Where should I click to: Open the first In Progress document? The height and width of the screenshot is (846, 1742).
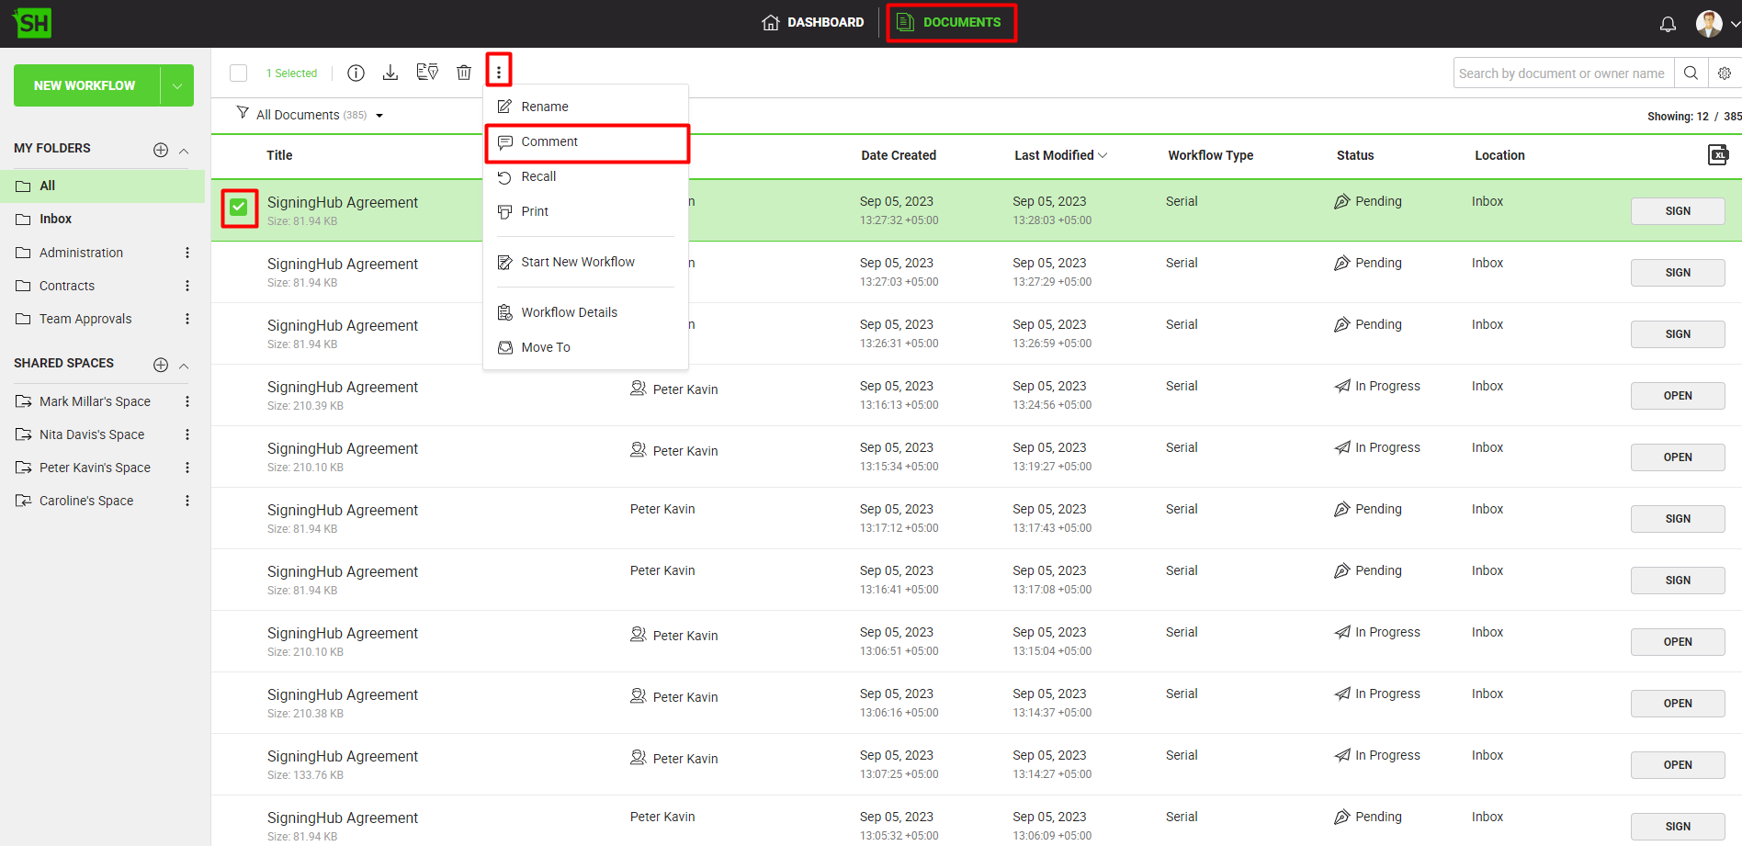tap(1677, 396)
